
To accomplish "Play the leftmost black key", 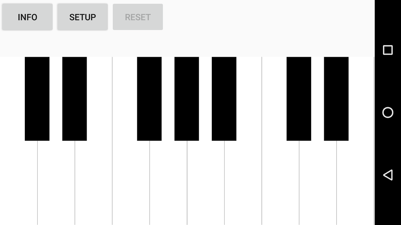I will pyautogui.click(x=37, y=98).
